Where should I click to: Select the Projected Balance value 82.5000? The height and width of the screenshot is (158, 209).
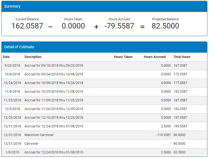tap(165, 26)
